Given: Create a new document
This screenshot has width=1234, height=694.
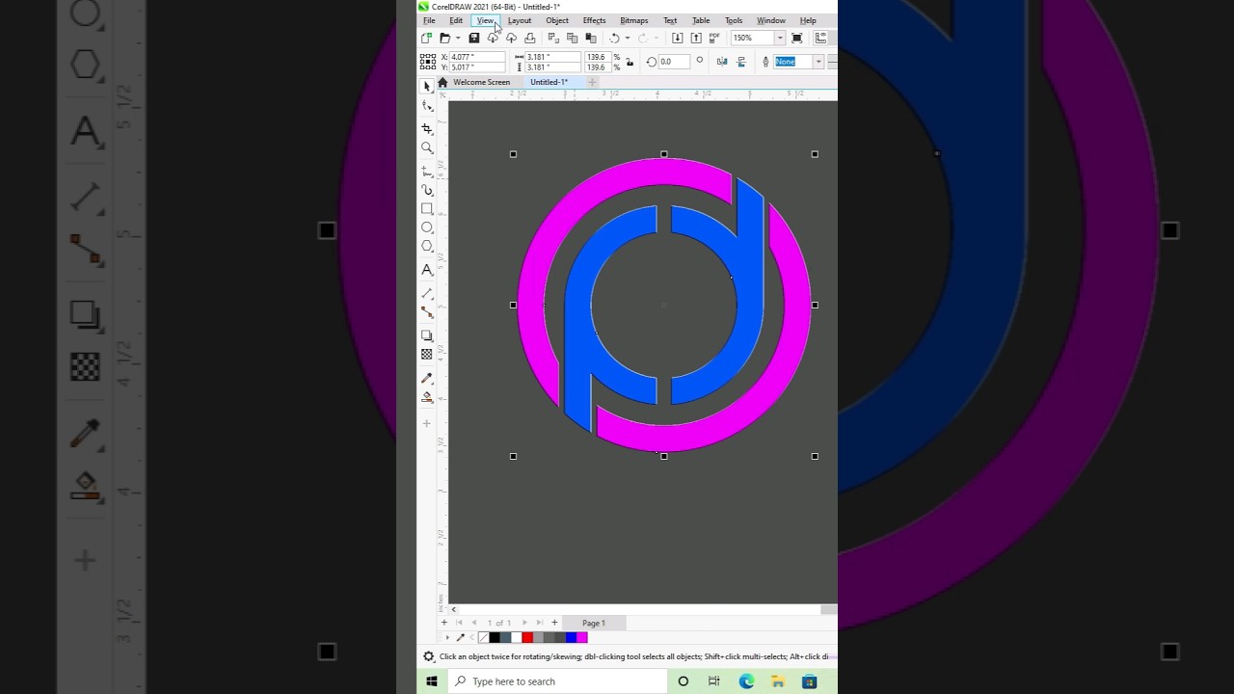Looking at the screenshot, I should (x=427, y=38).
